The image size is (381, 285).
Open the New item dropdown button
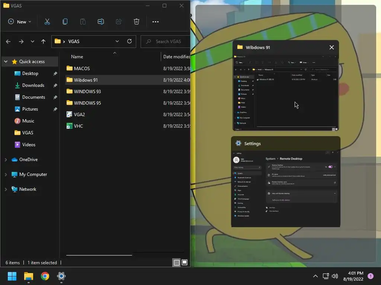(20, 22)
